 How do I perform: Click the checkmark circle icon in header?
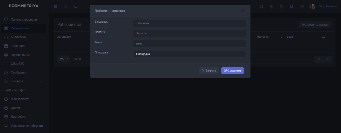click(x=65, y=7)
